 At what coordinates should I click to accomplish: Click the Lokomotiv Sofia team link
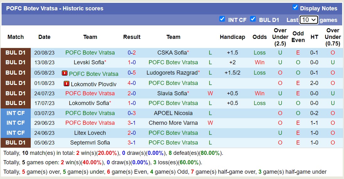click(x=89, y=103)
